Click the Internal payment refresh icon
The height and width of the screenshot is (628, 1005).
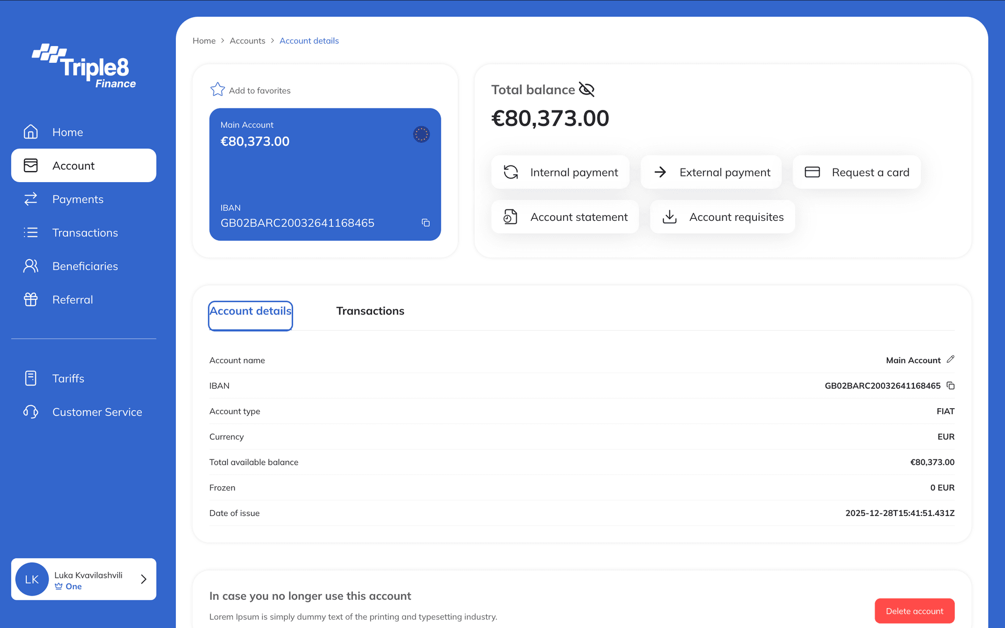(511, 172)
